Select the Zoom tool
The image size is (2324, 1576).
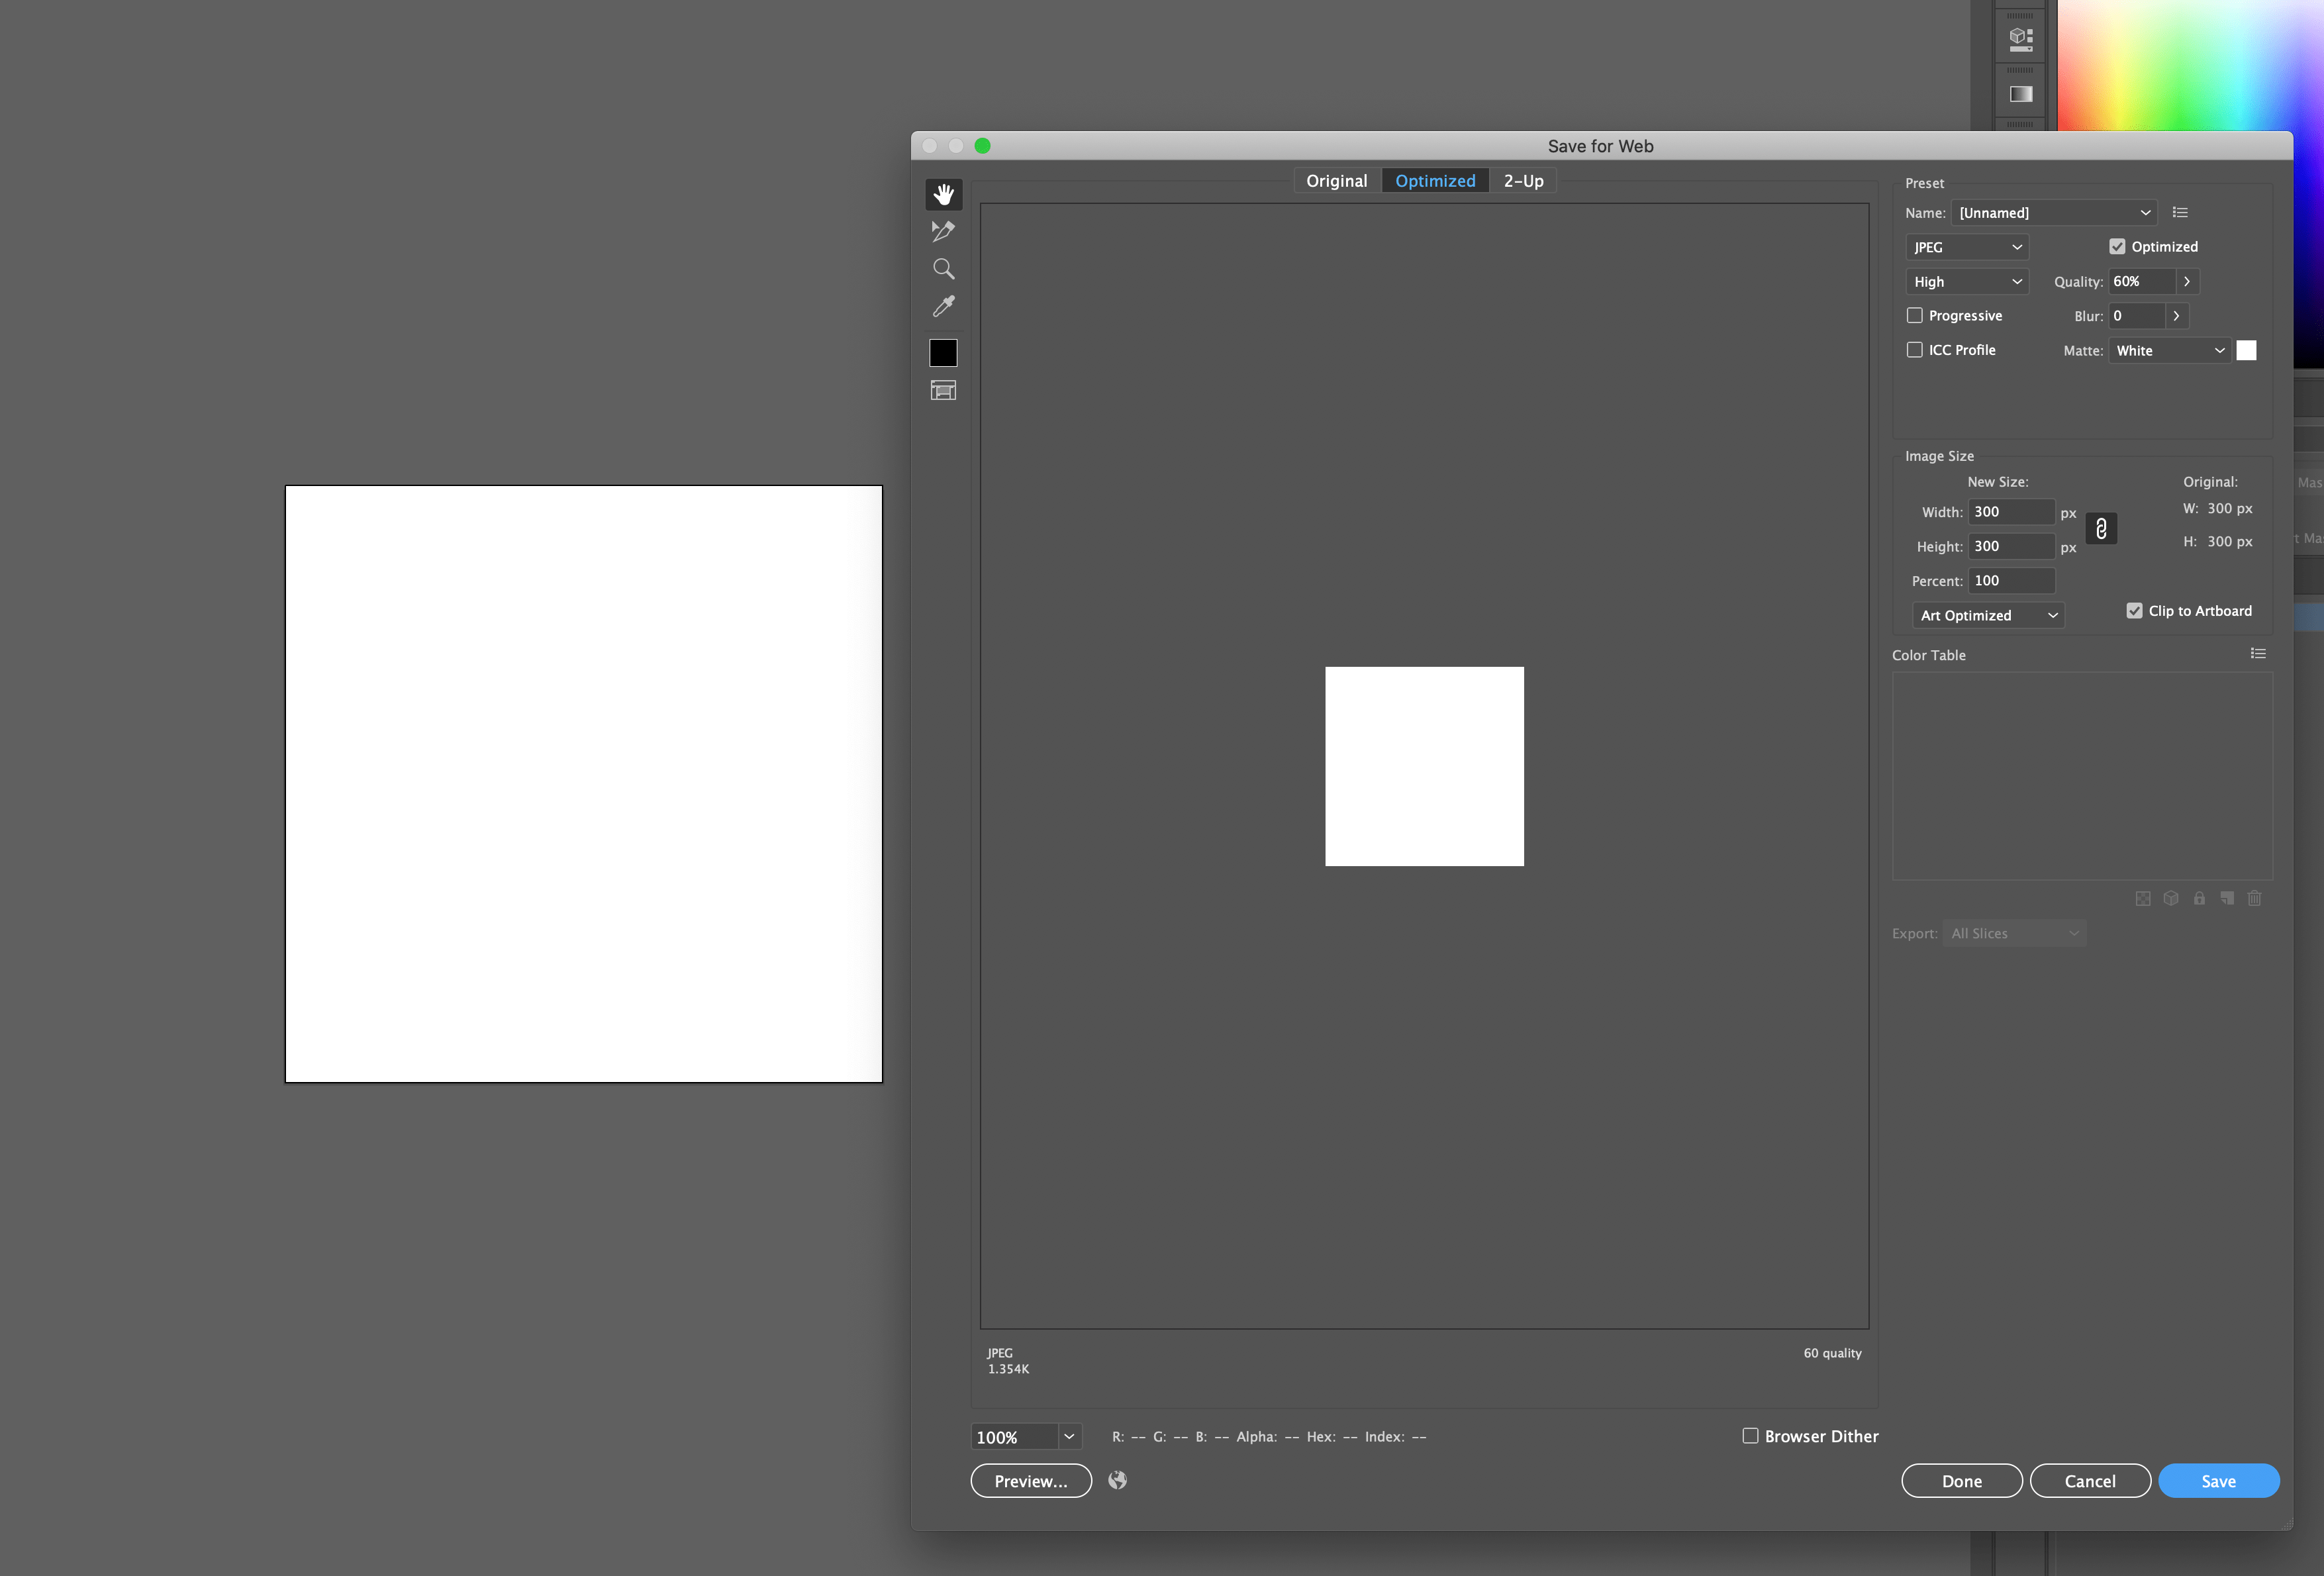943,268
